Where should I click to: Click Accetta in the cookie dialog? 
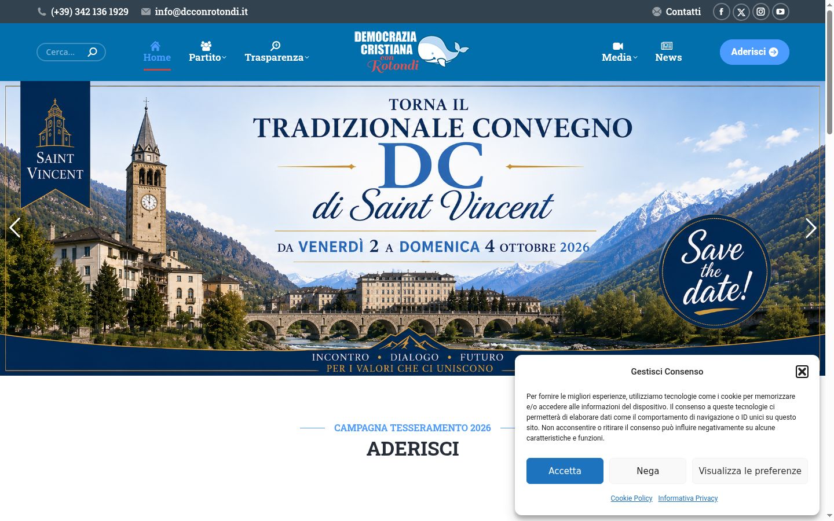pyautogui.click(x=565, y=471)
